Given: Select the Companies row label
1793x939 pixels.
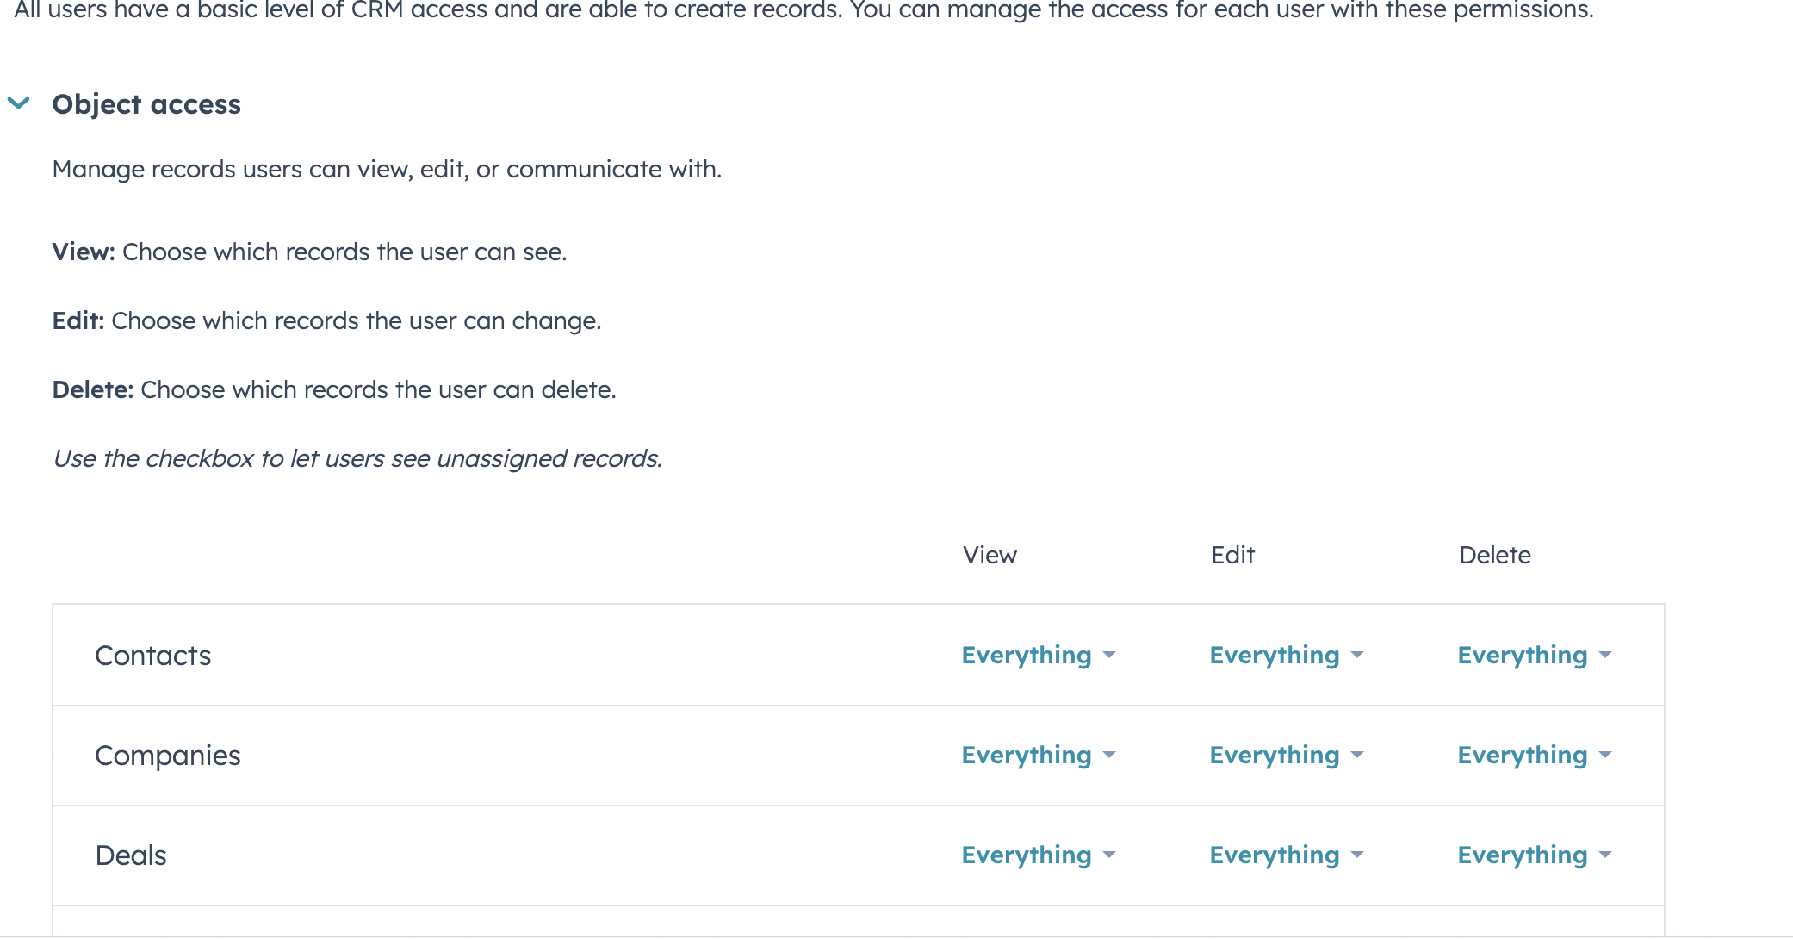Looking at the screenshot, I should [168, 755].
